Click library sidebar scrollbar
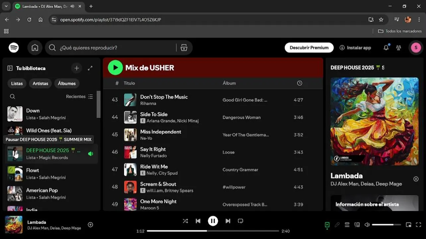This screenshot has width=426, height=239. [x=99, y=104]
